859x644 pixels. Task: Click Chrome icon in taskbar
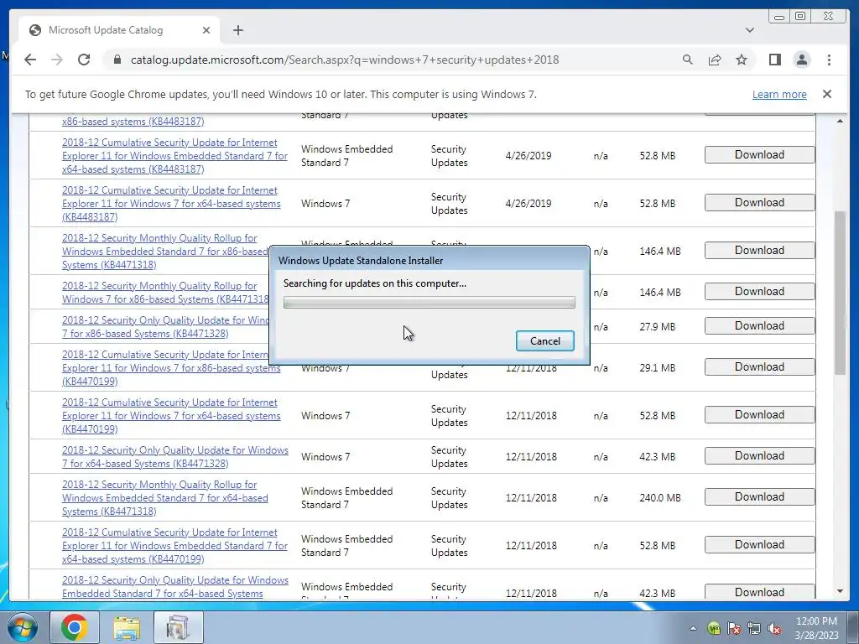(75, 627)
